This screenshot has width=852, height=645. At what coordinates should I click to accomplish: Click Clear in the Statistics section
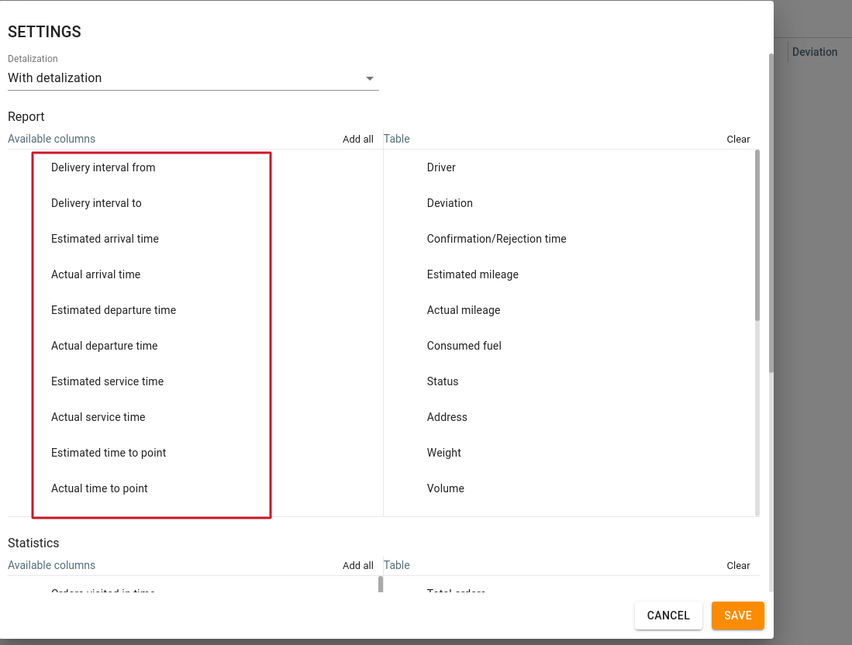coord(738,565)
